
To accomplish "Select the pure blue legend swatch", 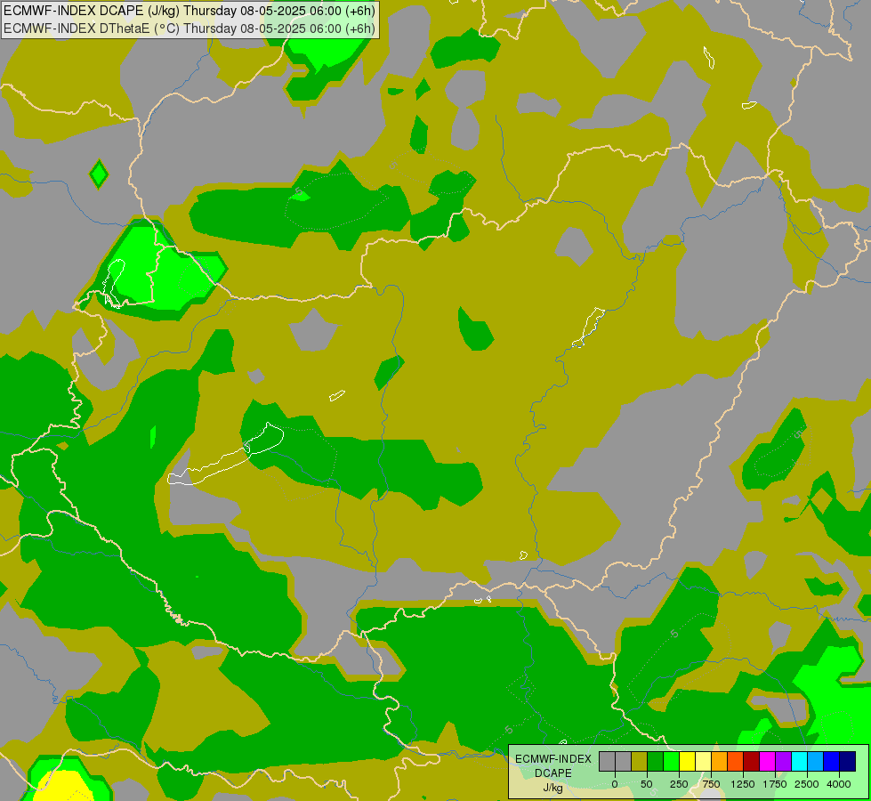I will pyautogui.click(x=832, y=762).
